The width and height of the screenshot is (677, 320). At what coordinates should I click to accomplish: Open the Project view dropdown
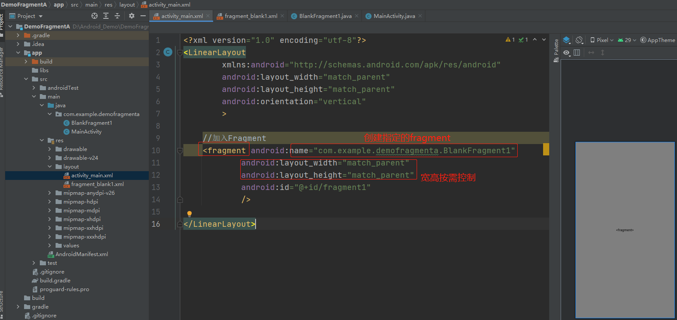26,16
